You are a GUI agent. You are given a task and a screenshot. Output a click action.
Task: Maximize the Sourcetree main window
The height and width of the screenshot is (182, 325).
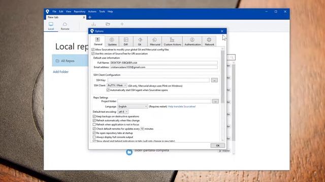[x=276, y=12]
